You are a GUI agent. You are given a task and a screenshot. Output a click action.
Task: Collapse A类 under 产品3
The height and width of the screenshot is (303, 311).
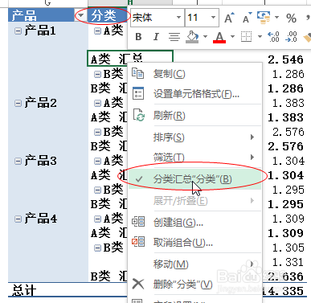point(97,161)
